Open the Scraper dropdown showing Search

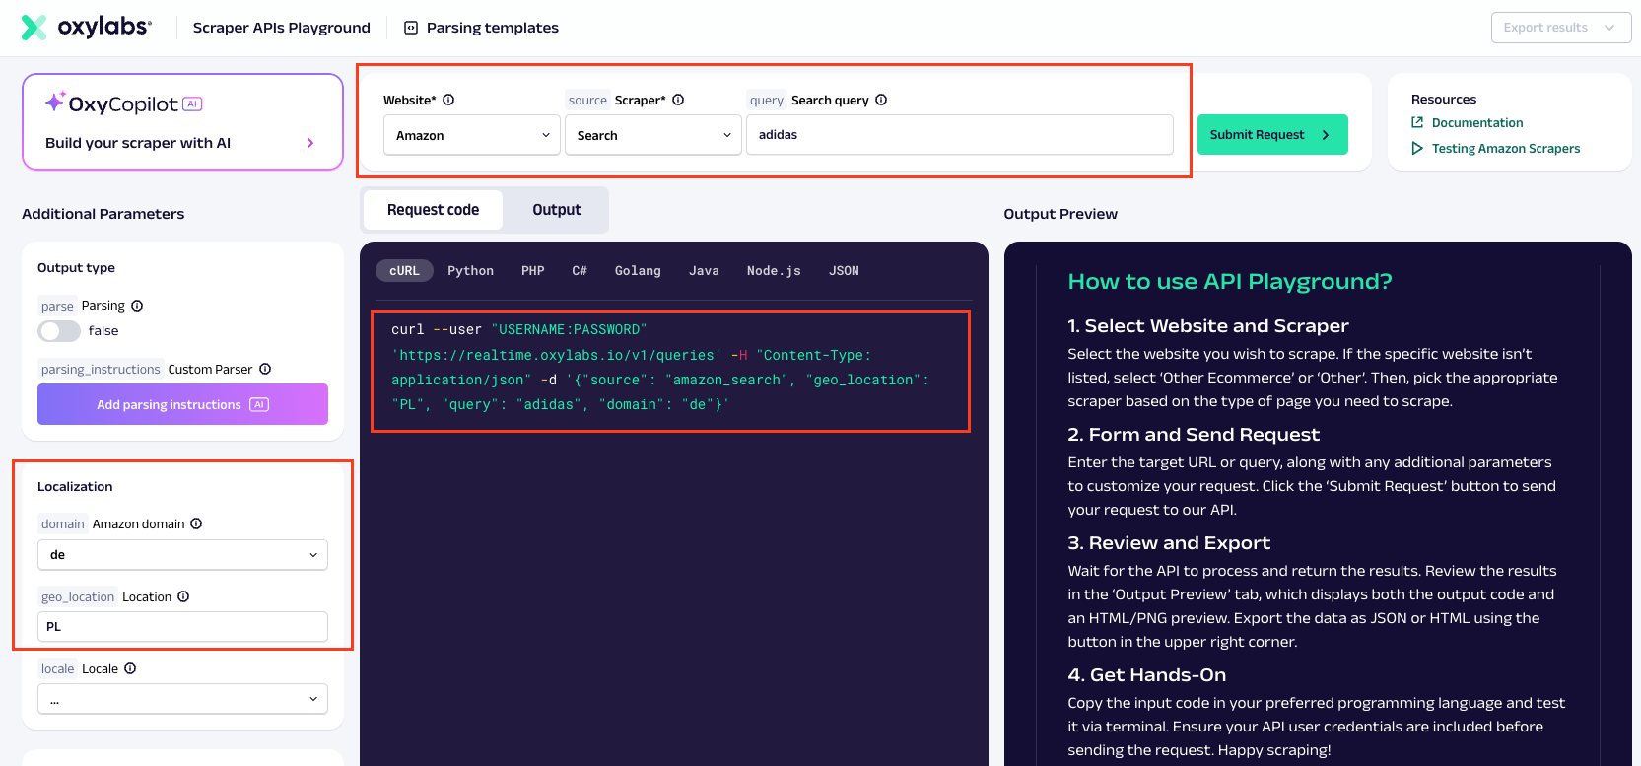pyautogui.click(x=652, y=135)
